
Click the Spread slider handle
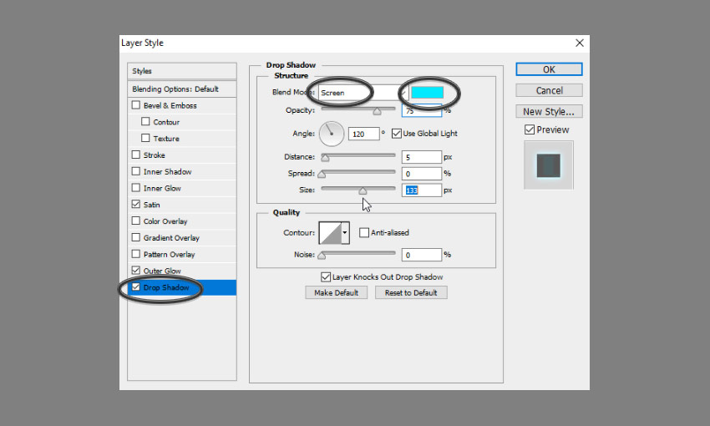click(322, 175)
